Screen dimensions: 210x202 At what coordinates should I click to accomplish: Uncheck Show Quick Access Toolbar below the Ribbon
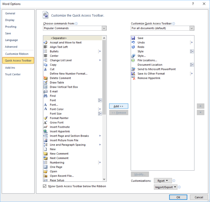click(x=45, y=186)
